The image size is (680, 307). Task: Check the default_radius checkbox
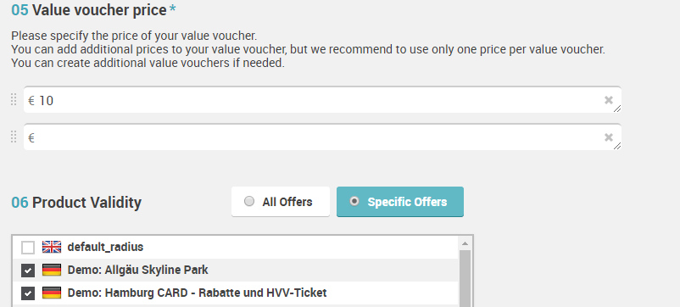pos(28,248)
